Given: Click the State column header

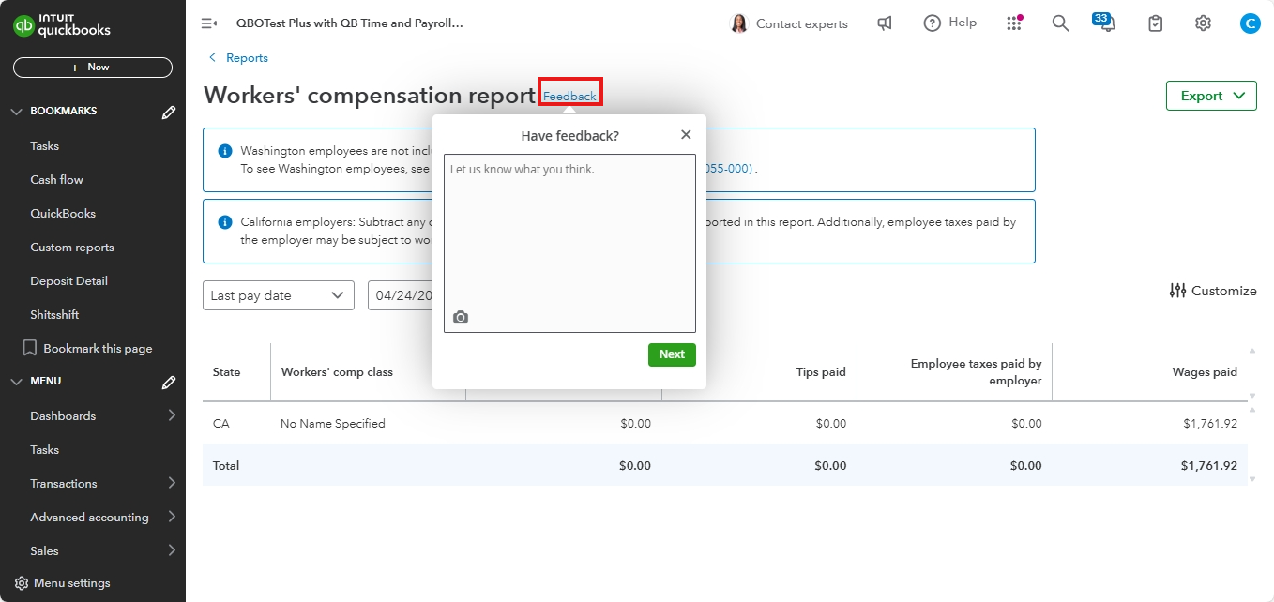Looking at the screenshot, I should (x=226, y=372).
